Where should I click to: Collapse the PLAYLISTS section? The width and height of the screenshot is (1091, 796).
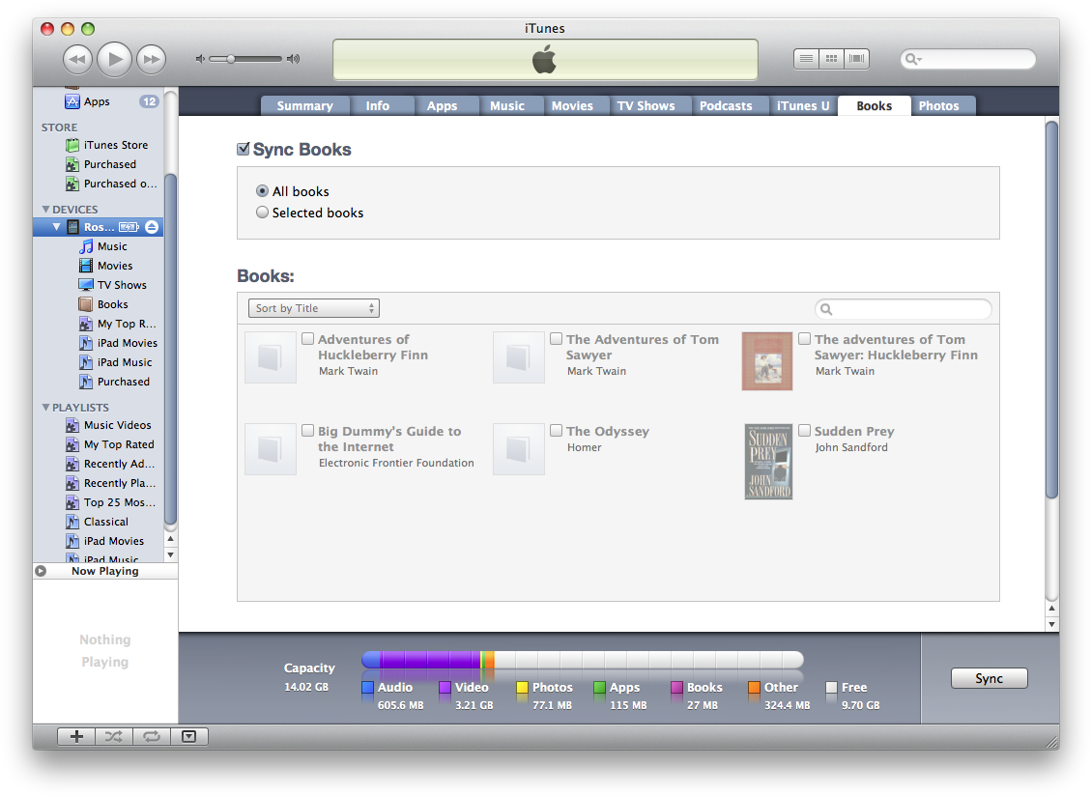[46, 408]
